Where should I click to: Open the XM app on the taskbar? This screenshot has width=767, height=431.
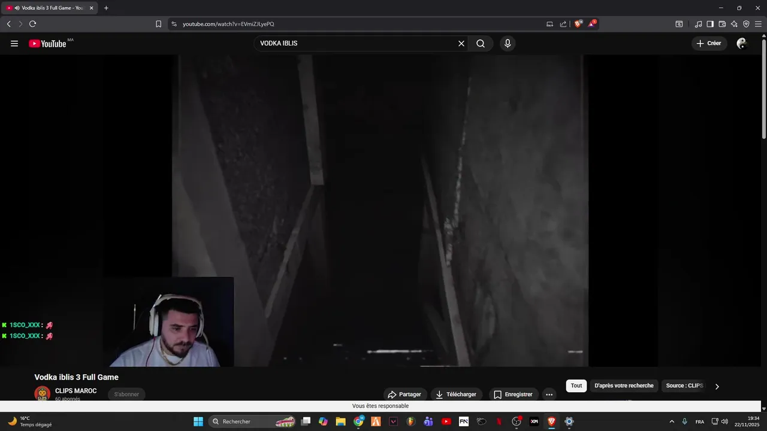[534, 421]
